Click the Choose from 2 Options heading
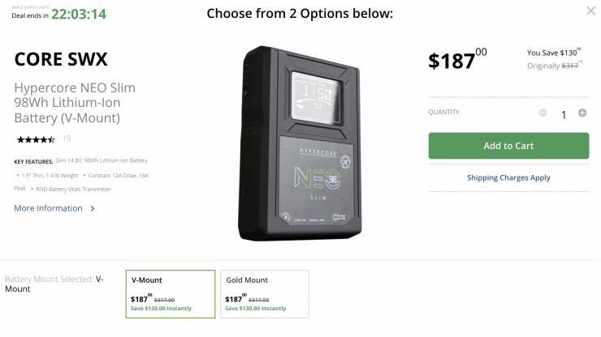 click(x=300, y=14)
